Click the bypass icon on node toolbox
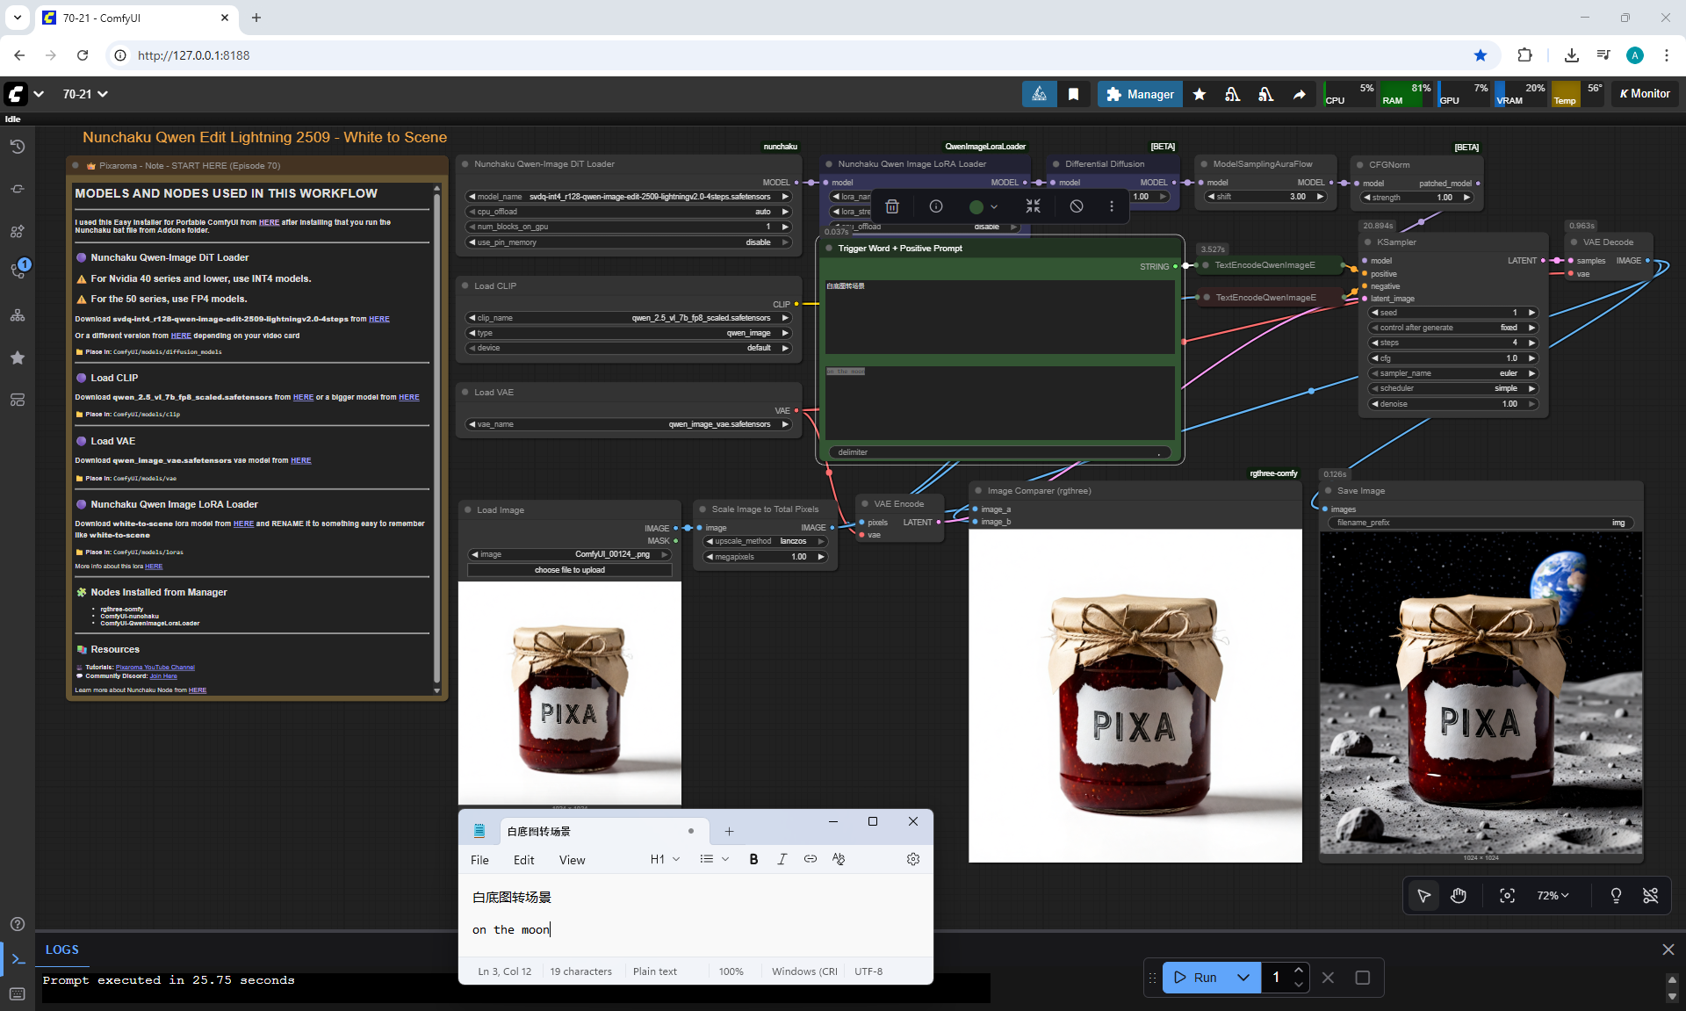The image size is (1686, 1011). click(1077, 206)
